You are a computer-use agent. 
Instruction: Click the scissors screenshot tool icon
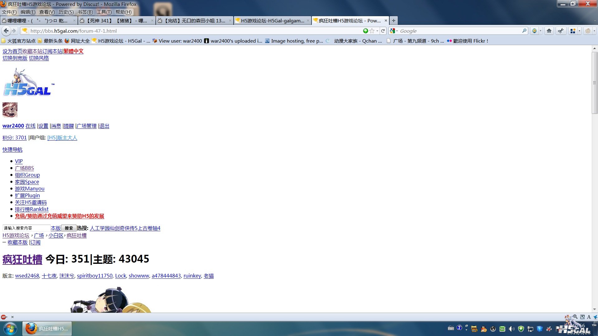coord(561,31)
